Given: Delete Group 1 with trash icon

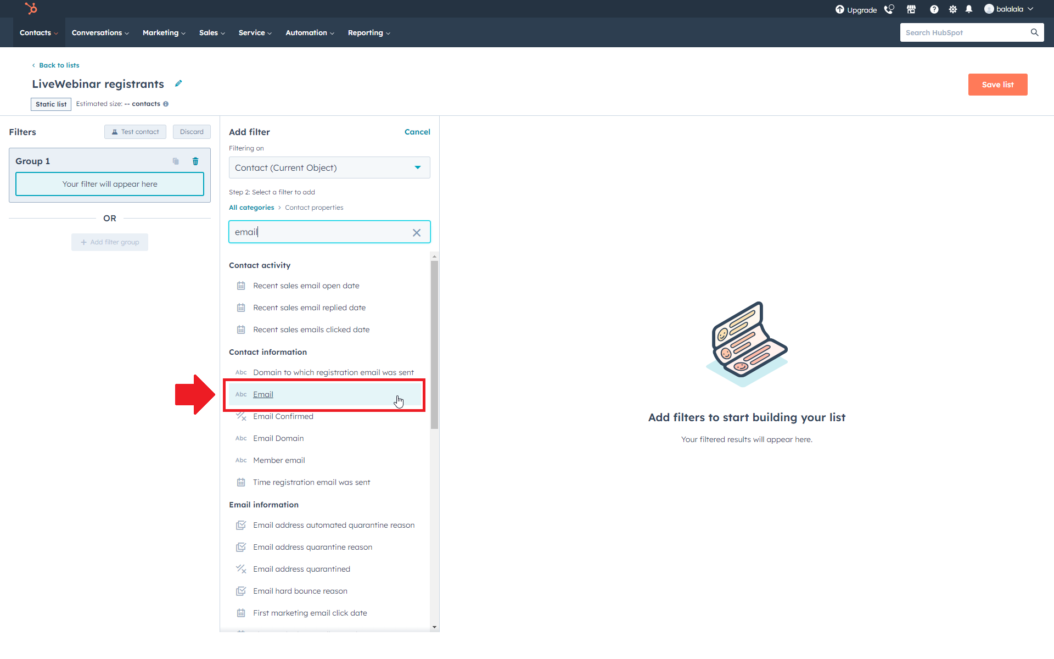Looking at the screenshot, I should coord(195,161).
